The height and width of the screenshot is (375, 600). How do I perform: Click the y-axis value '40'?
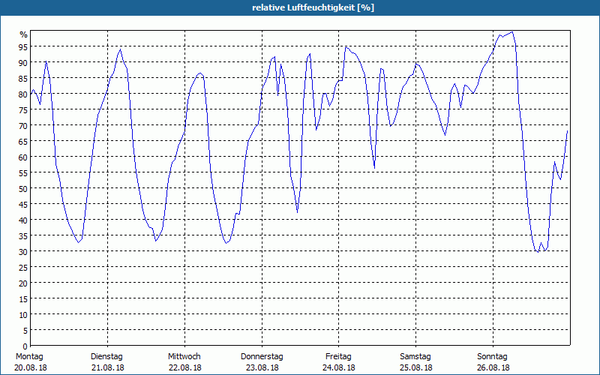23,220
